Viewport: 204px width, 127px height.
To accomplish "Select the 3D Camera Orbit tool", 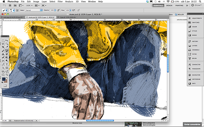I will [7, 71].
